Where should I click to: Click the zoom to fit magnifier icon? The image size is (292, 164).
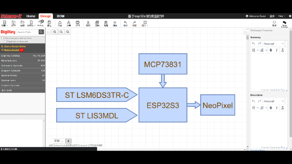tap(68, 32)
